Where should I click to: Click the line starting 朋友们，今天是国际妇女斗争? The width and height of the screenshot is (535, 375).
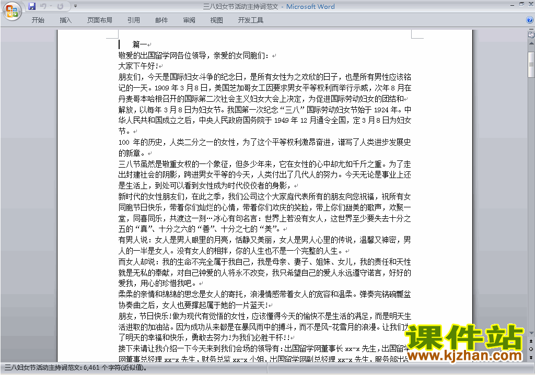pos(265,77)
